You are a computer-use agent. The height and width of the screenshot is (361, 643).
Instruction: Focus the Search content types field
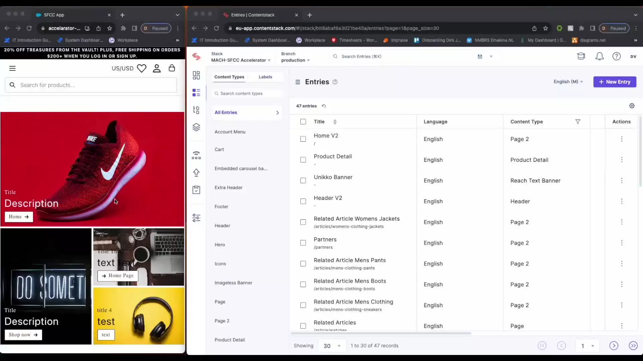click(248, 94)
